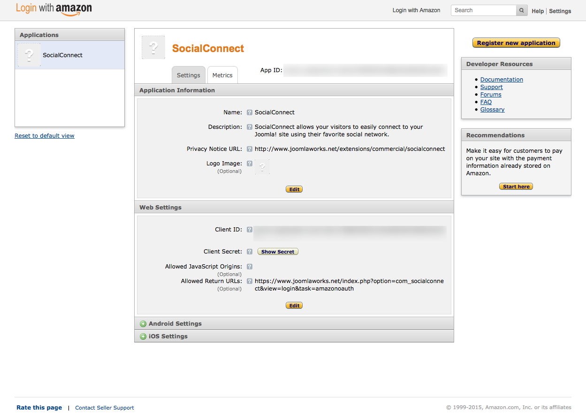Open the Documentation link
Viewport: 586px width, 418px height.
(x=502, y=80)
